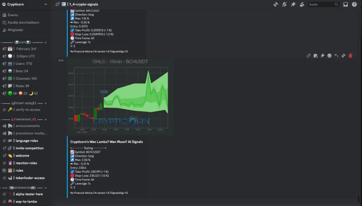362x206 pixels.
Task: Click the 1_4-crypto-signals channel title
Action: 83,4
